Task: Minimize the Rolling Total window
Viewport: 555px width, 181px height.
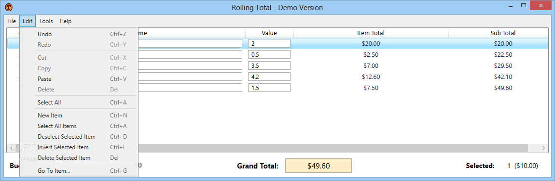Action: coord(511,6)
